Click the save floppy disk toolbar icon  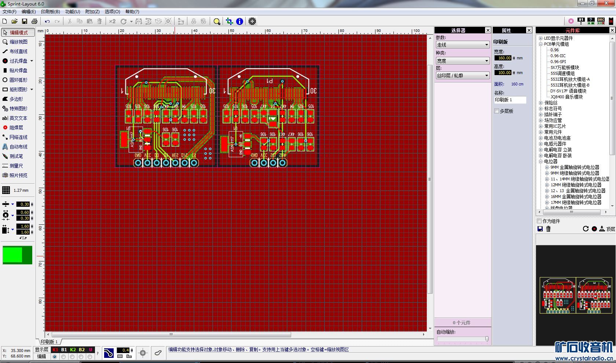pos(25,22)
